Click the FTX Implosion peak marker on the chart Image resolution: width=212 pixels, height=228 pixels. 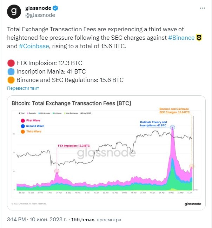(57, 171)
